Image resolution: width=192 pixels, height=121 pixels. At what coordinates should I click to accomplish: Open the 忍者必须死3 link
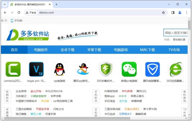[132, 109]
